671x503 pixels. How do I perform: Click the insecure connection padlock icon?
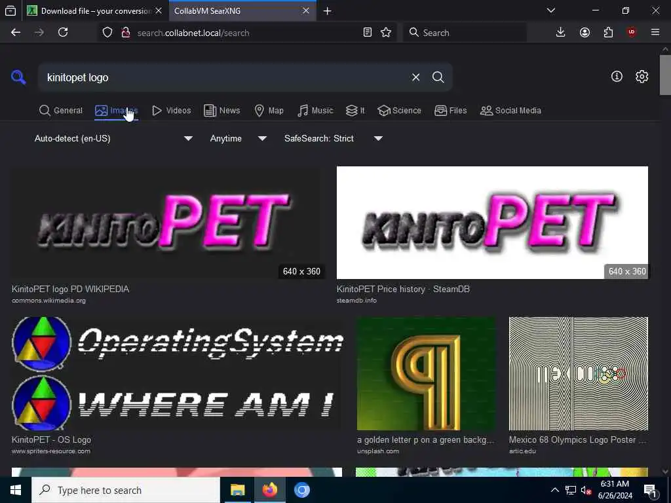tap(126, 33)
